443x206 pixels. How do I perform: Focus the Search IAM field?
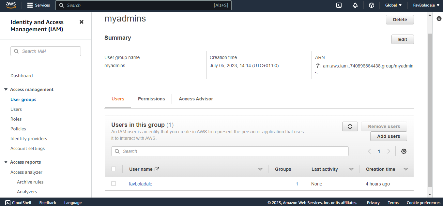(46, 51)
